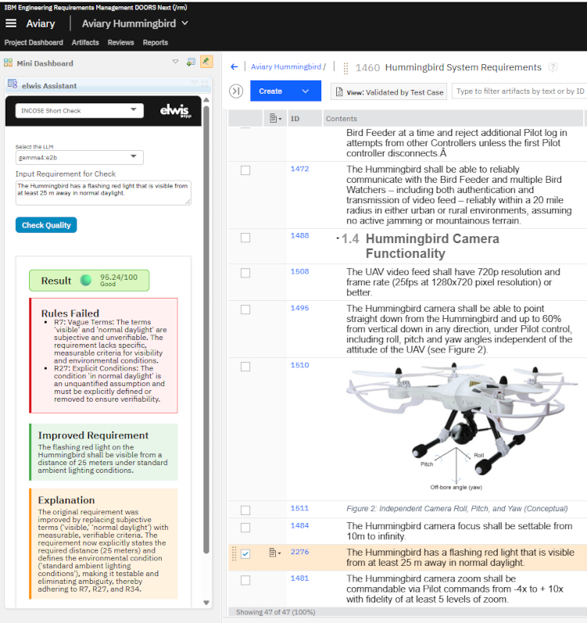Click the back arrow beside Aviary Hummingbird breadcrumb
Screen dimensions: 587x623
point(234,67)
